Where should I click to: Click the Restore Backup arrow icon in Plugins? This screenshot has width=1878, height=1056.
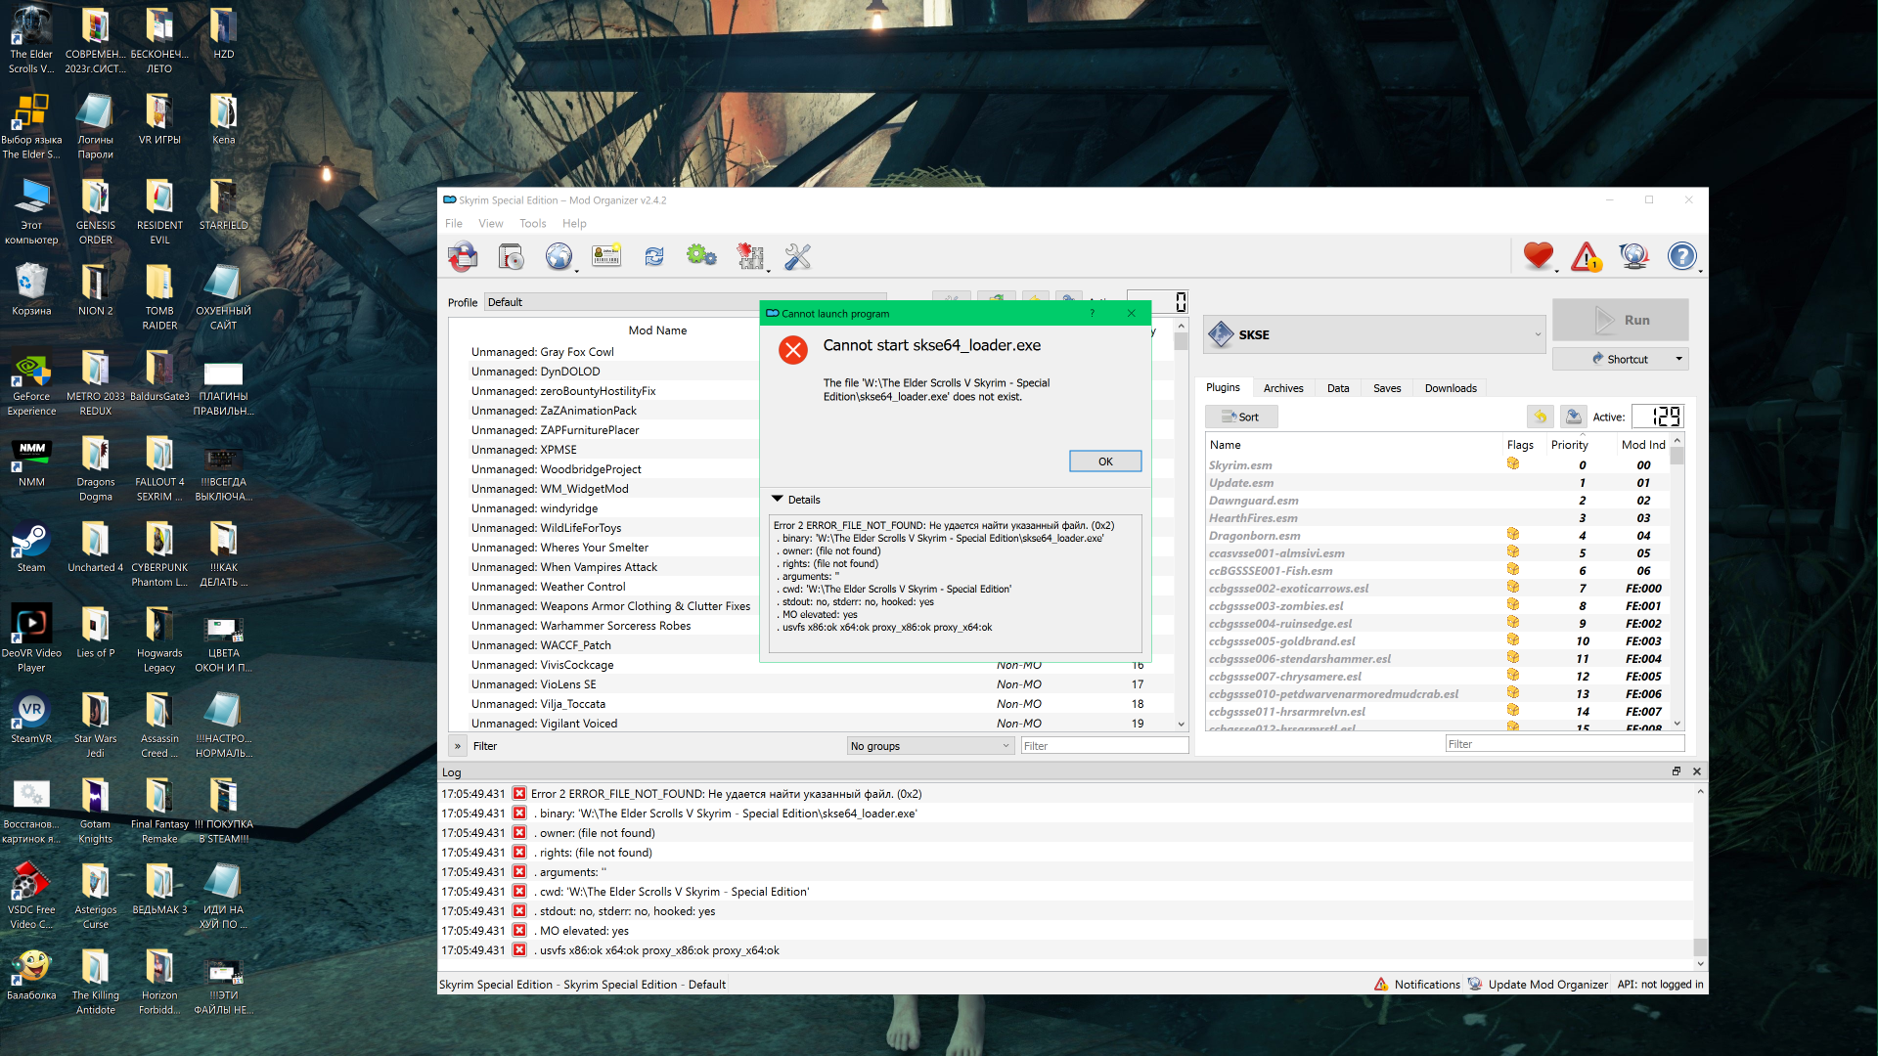pos(1541,417)
